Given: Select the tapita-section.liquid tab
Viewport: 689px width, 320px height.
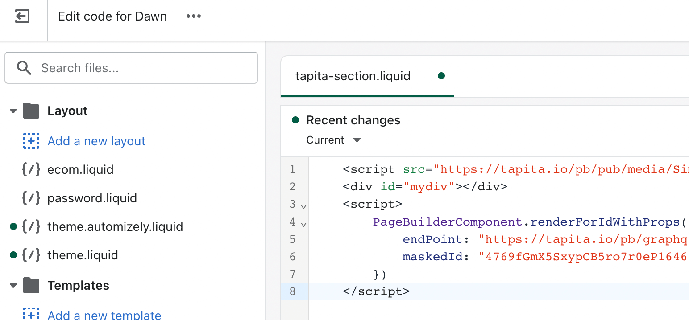Looking at the screenshot, I should (x=353, y=76).
